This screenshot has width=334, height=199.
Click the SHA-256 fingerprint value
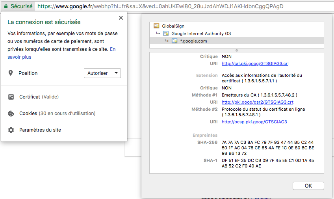[268, 148]
